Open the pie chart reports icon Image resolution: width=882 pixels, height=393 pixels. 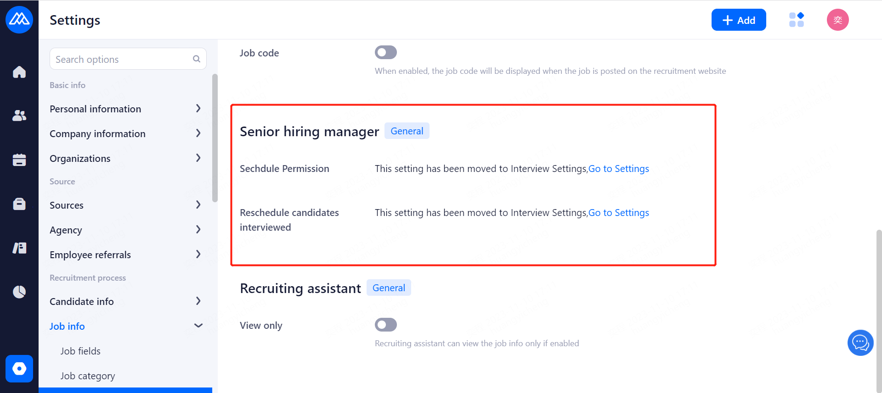coord(19,292)
